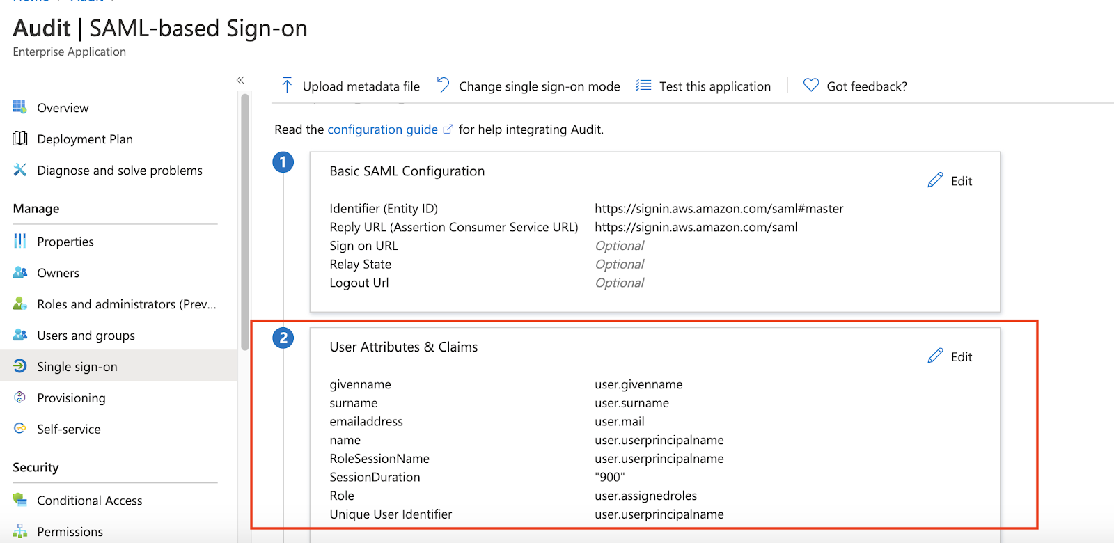This screenshot has width=1114, height=543.
Task: Click the Identifier URL ending in saml#master
Action: (x=719, y=208)
